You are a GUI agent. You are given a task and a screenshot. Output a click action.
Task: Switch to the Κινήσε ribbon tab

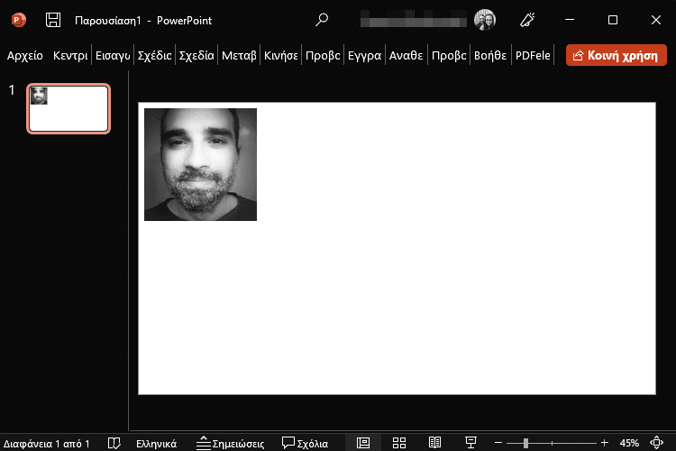coord(280,56)
